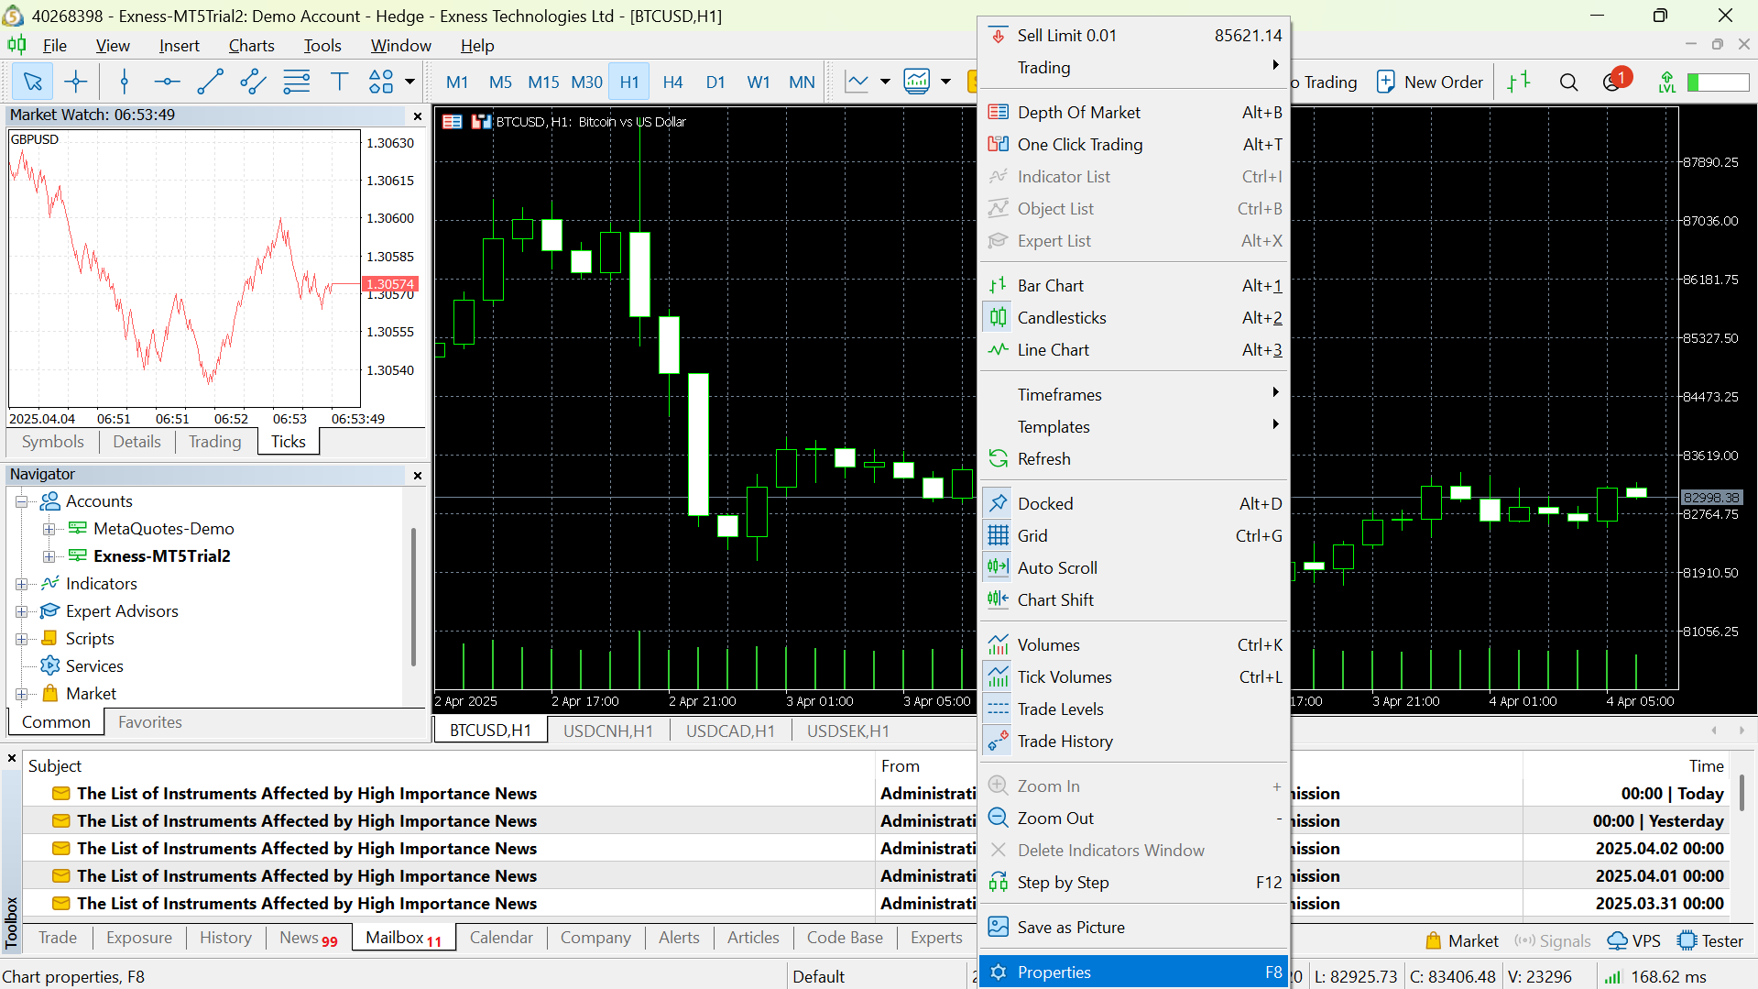Image resolution: width=1758 pixels, height=989 pixels.
Task: Click Depth Of Market menu entry
Action: (1134, 112)
